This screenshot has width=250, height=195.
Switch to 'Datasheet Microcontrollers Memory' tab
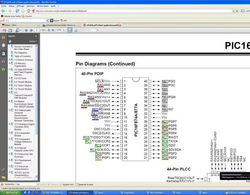61,25
